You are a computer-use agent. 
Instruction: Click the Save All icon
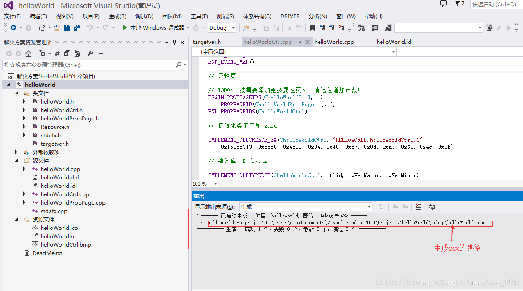tap(77, 27)
